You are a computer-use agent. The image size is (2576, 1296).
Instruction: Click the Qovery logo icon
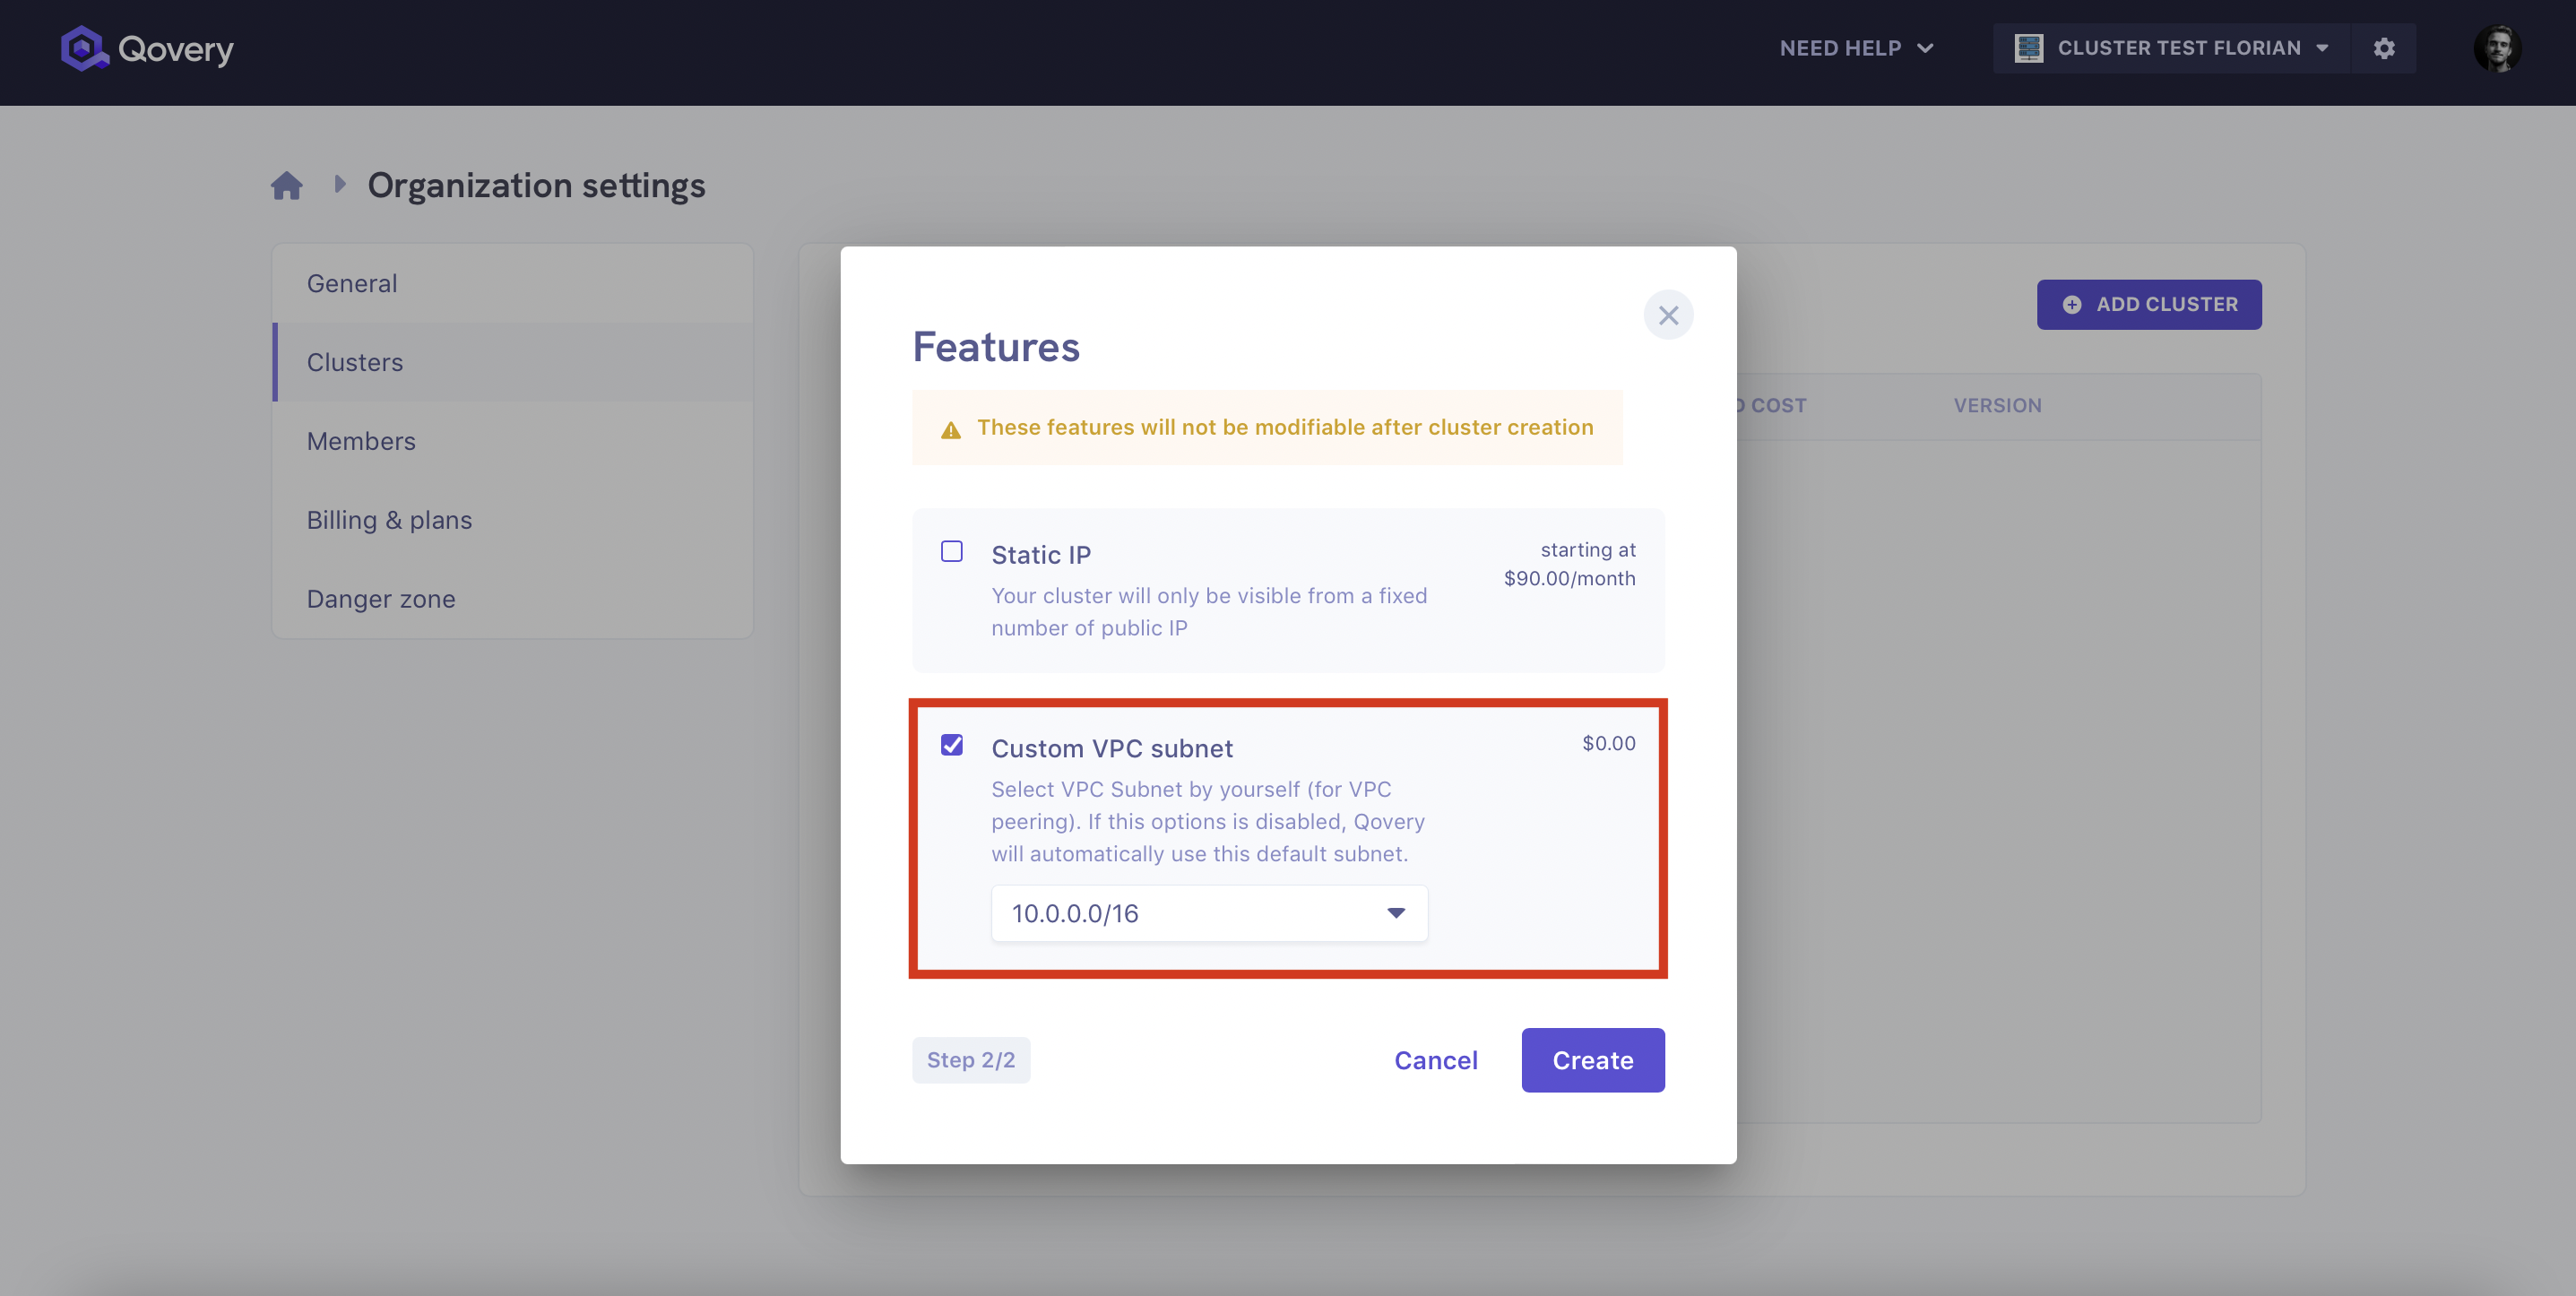84,48
